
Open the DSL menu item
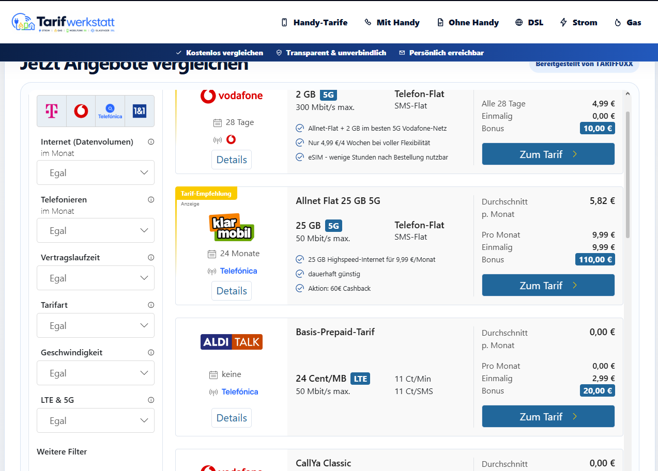click(529, 23)
